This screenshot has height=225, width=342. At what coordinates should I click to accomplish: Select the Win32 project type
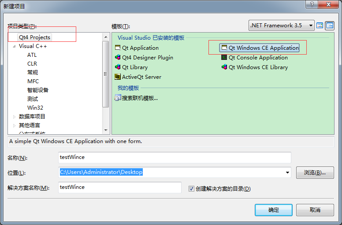(35, 107)
